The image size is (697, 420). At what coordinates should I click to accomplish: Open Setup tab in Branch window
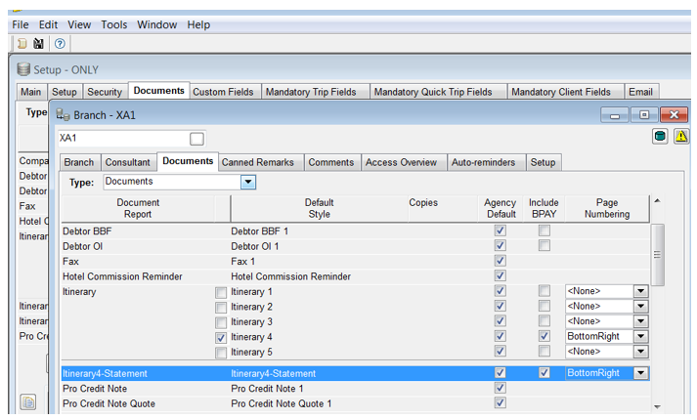543,162
